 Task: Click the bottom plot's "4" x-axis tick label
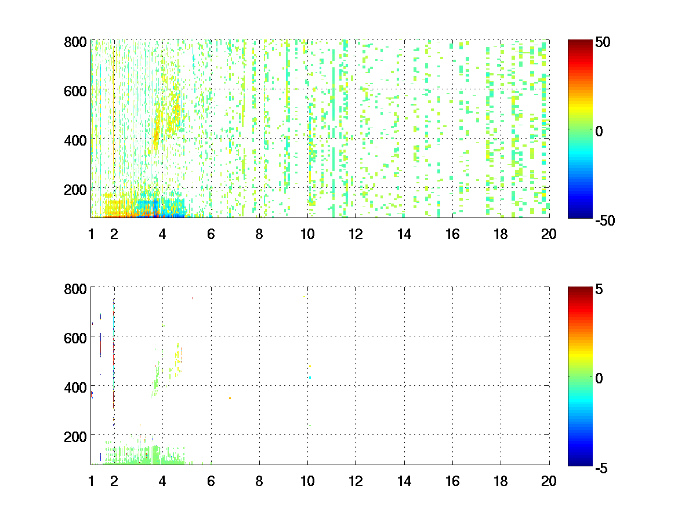162,481
